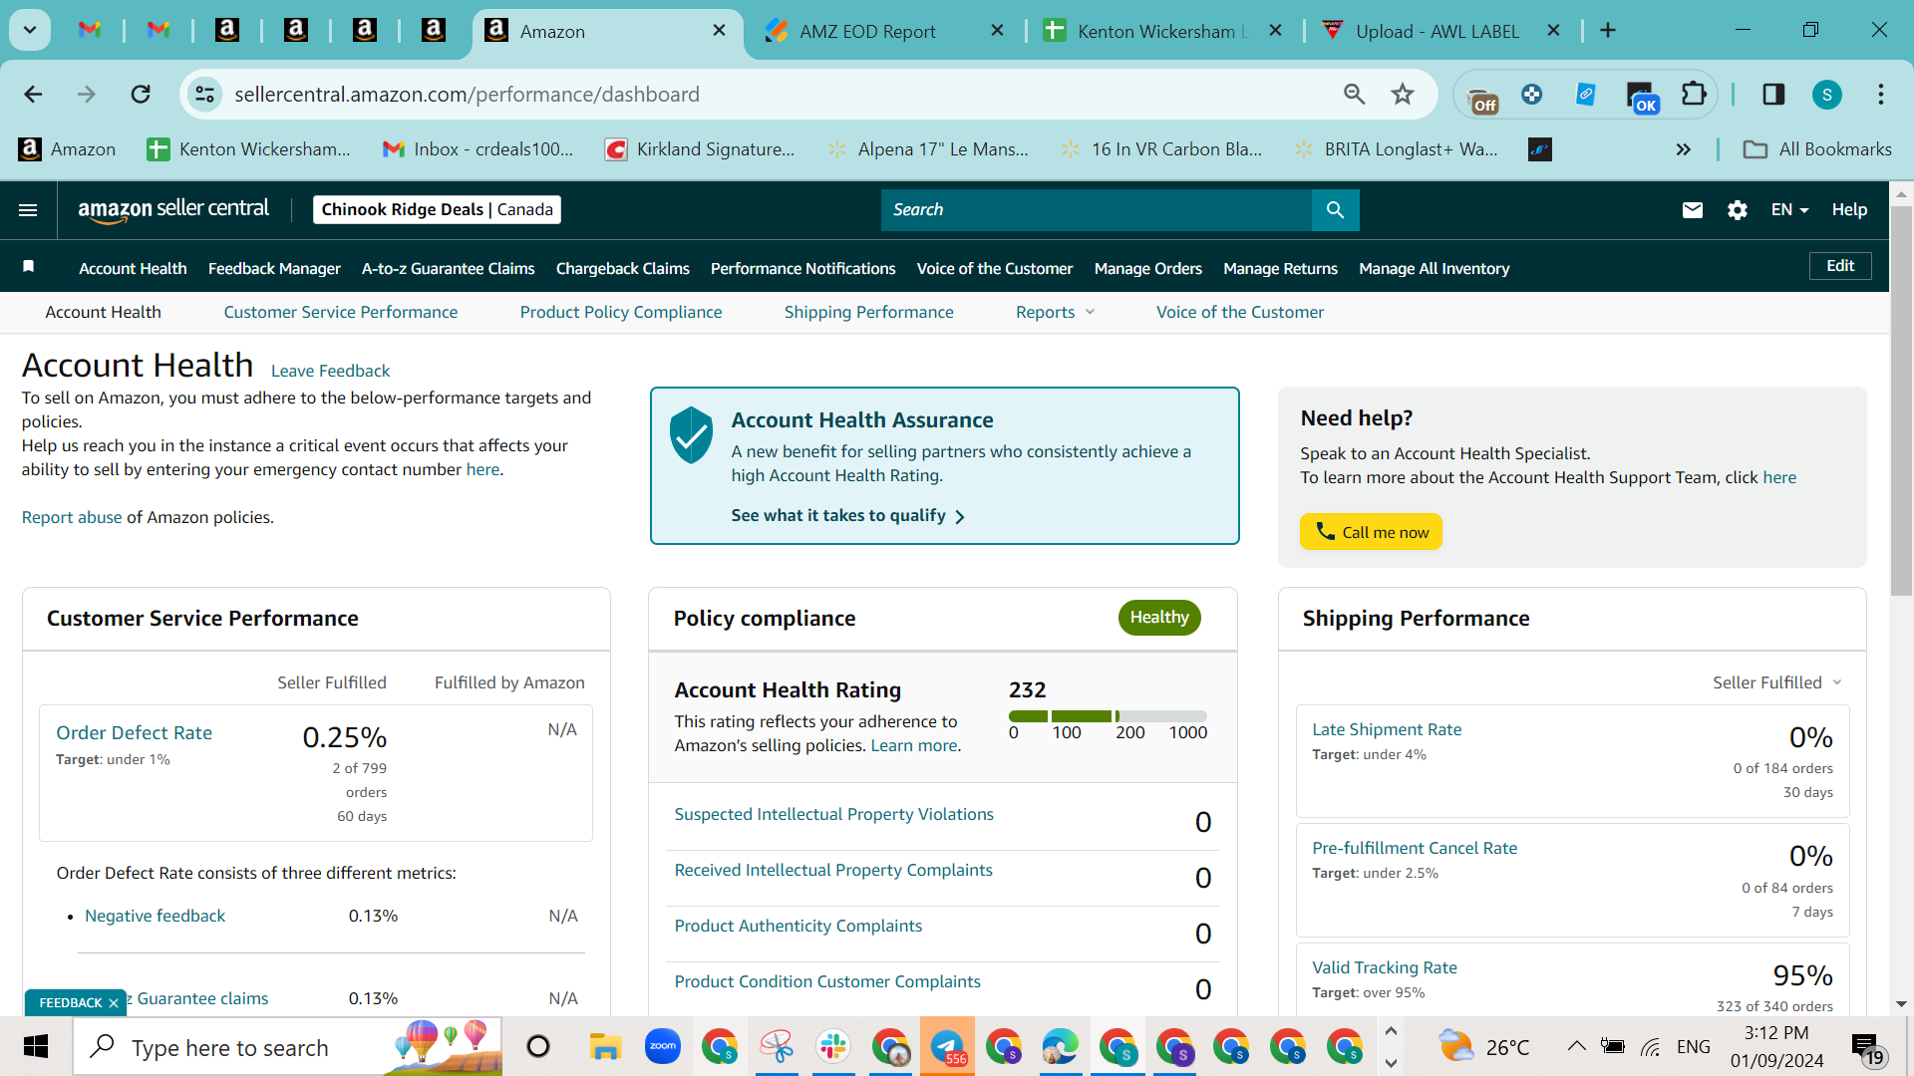Image resolution: width=1914 pixels, height=1076 pixels.
Task: Click the browser zoom magnifier icon in the address bar
Action: click(1354, 95)
